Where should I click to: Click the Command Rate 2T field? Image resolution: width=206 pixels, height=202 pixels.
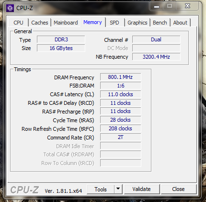(121, 137)
